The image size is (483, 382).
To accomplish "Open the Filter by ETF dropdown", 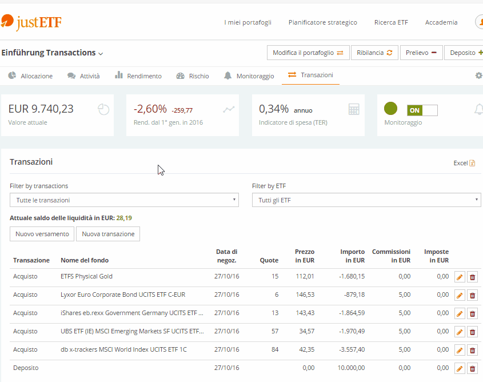I will click(x=366, y=200).
